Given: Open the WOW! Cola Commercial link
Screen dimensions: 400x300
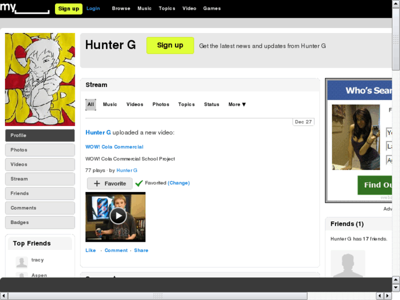Looking at the screenshot, I should (114, 147).
